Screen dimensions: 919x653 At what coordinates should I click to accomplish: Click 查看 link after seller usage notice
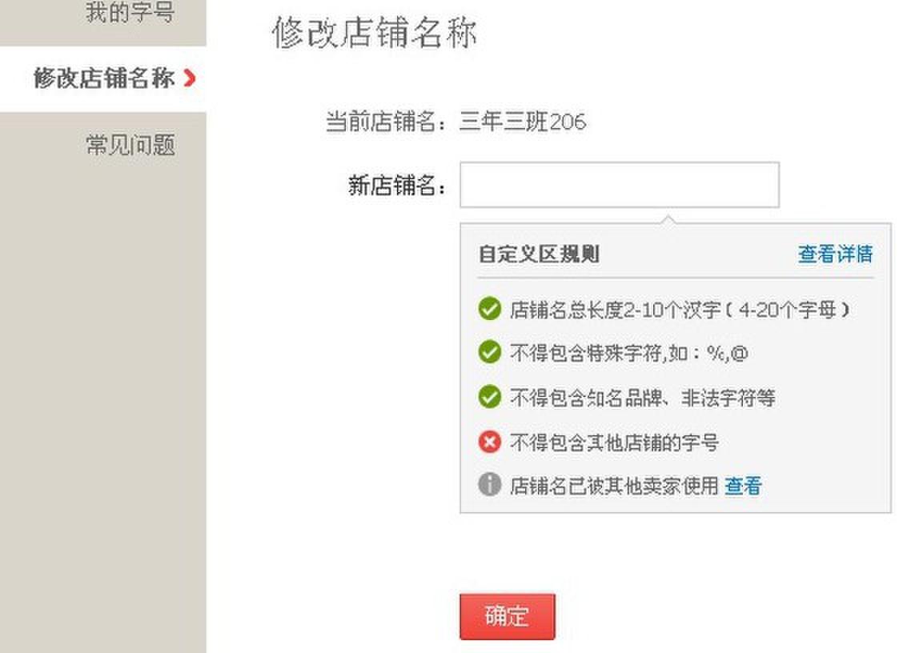(743, 486)
